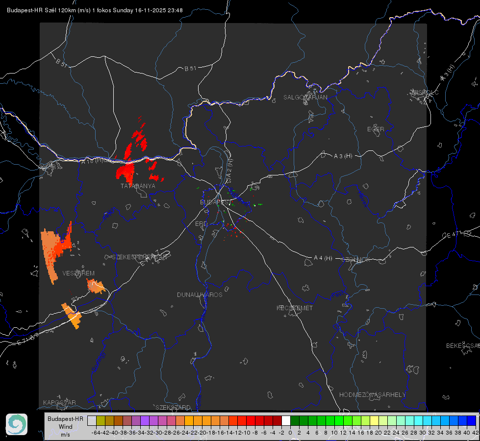480x441 pixels.
Task: Pick the deep blue swatch between 40 and 42
Action: pyautogui.click(x=471, y=421)
